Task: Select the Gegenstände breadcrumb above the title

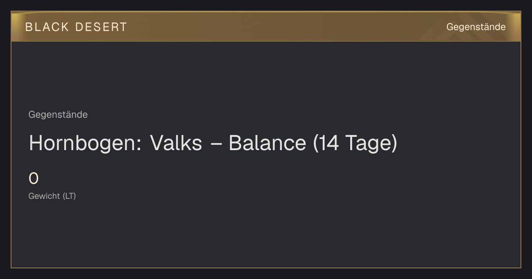Action: coord(58,115)
